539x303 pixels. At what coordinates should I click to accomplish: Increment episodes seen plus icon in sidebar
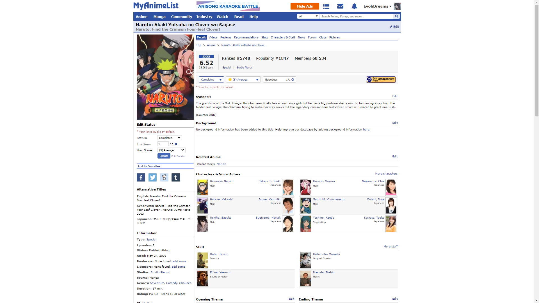click(176, 144)
